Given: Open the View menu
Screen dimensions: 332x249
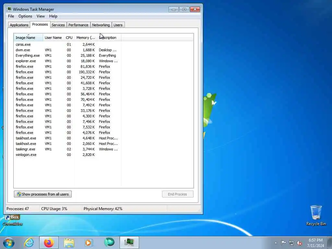Looking at the screenshot, I should click(41, 16).
